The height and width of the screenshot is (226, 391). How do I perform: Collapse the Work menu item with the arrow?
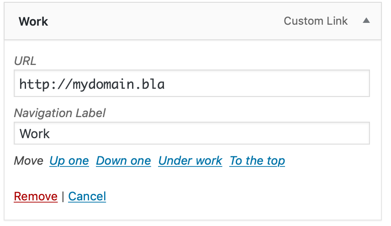366,21
